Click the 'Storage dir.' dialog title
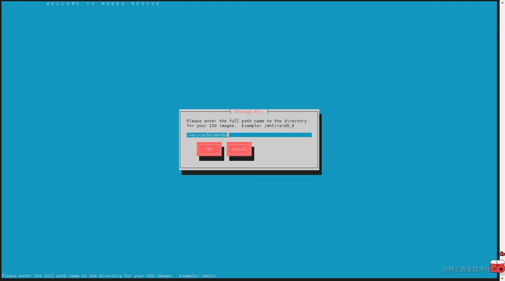The height and width of the screenshot is (281, 505). (x=249, y=112)
